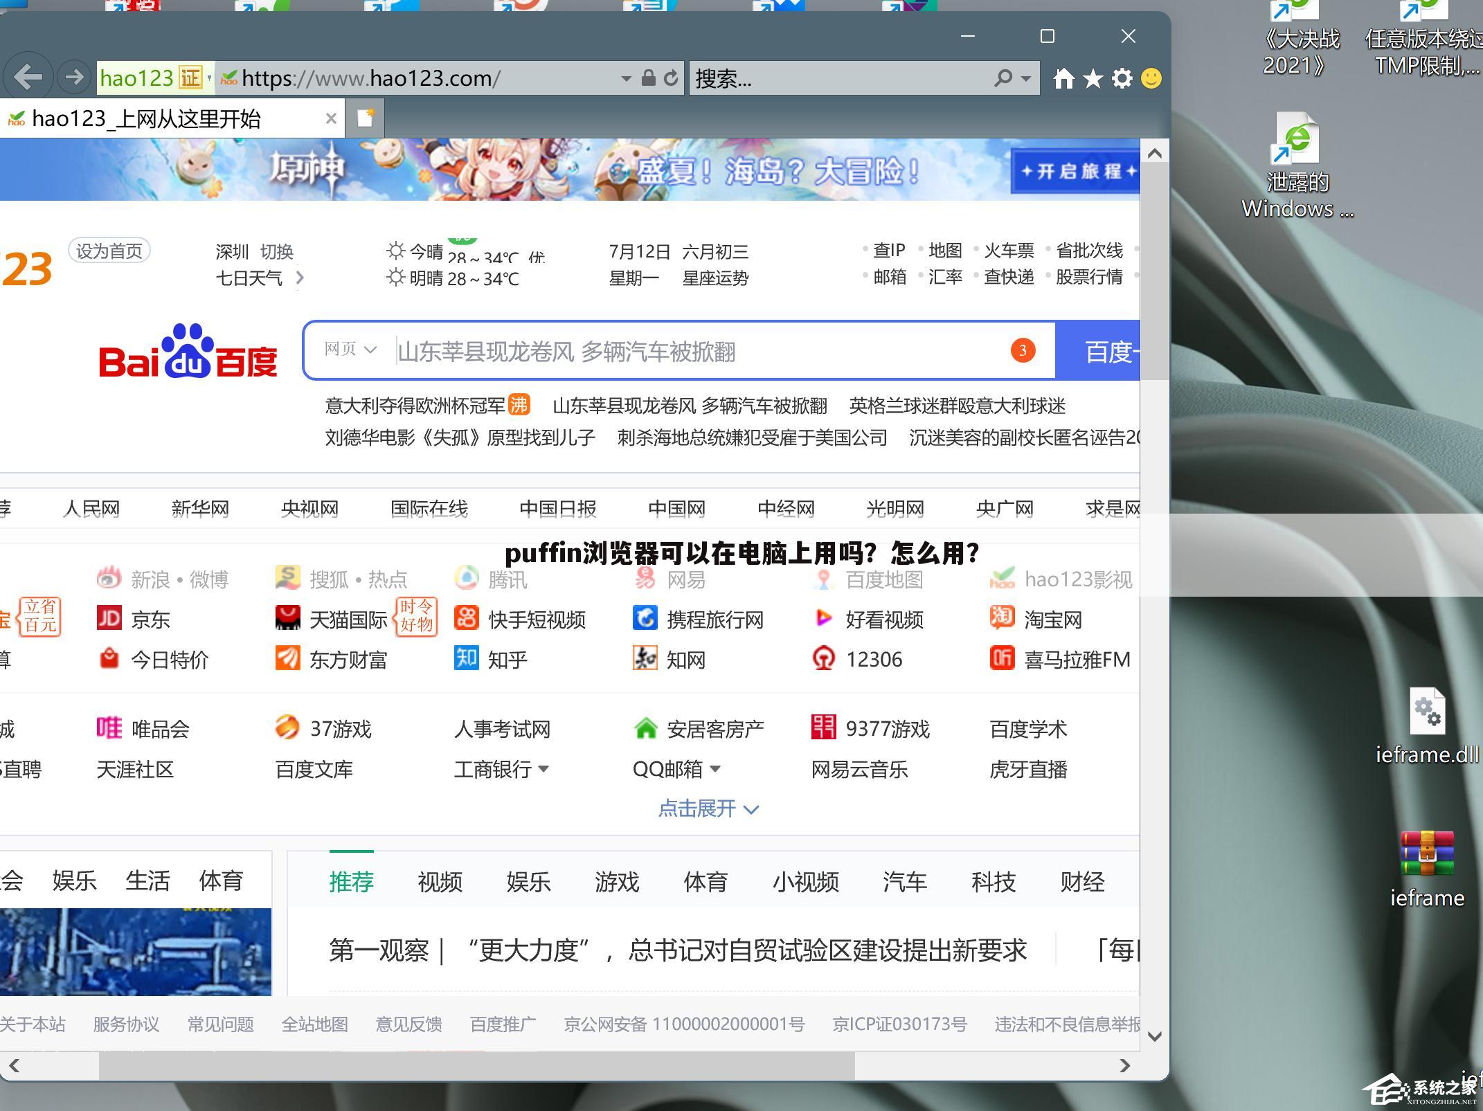Refresh the hao123 page
Image resolution: width=1483 pixels, height=1111 pixels.
[x=670, y=78]
